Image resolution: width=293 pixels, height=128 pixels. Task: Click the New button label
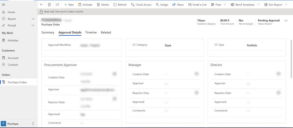pos(71,5)
